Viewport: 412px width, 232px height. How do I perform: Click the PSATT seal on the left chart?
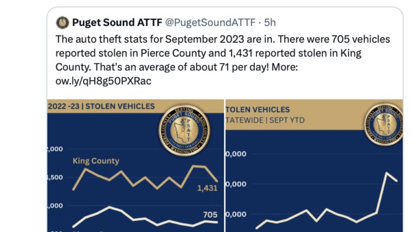coord(184,130)
